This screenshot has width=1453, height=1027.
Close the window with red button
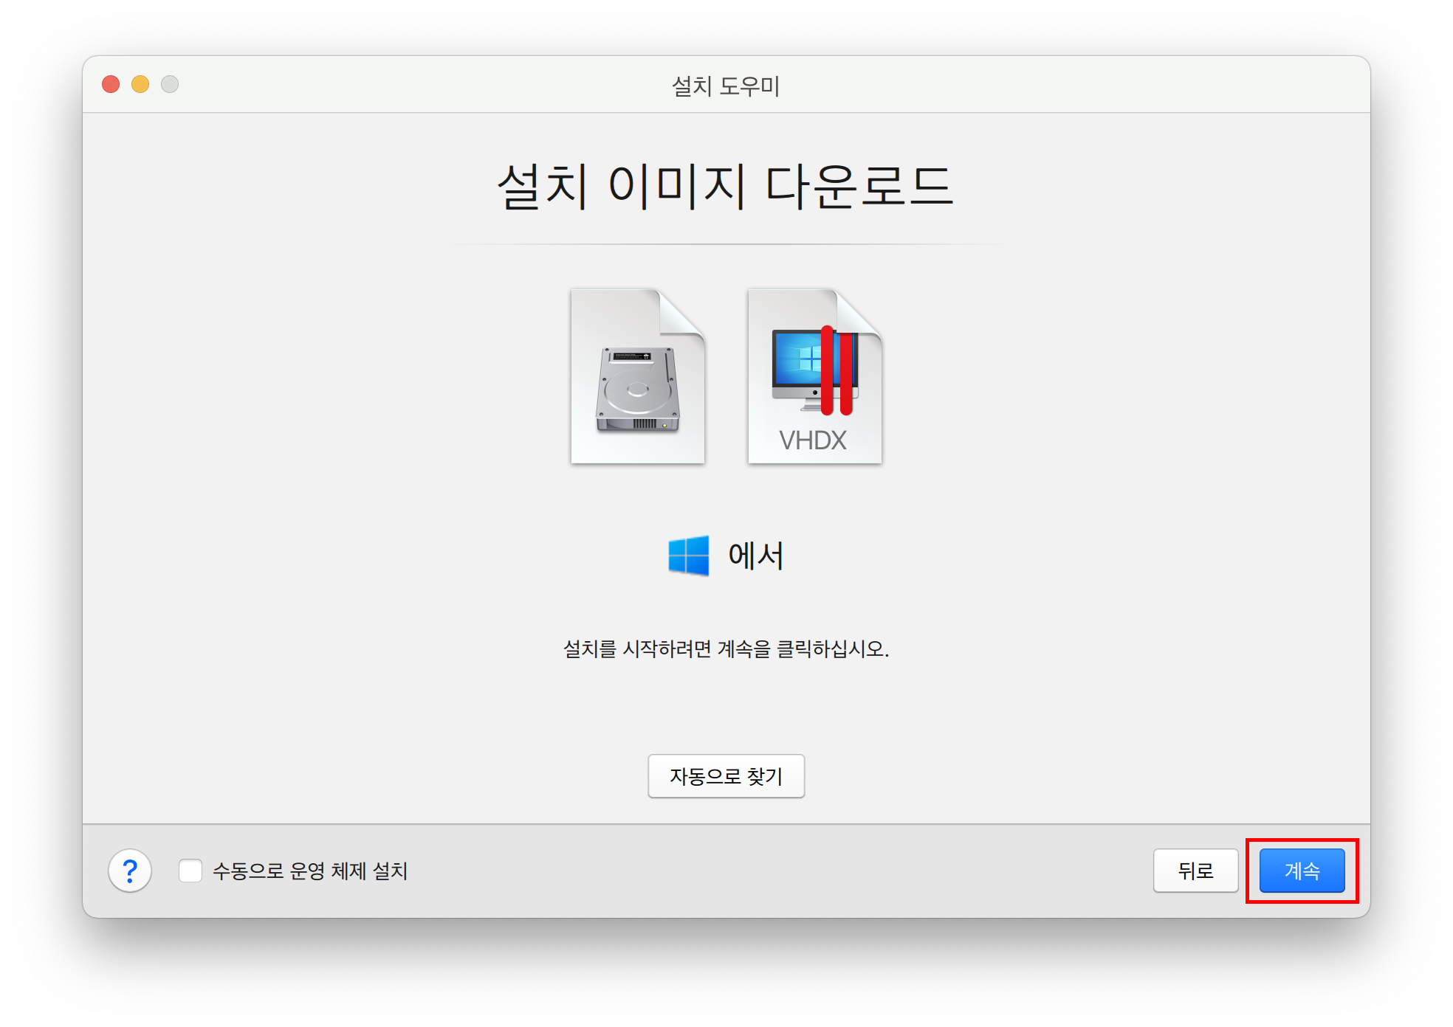[111, 84]
